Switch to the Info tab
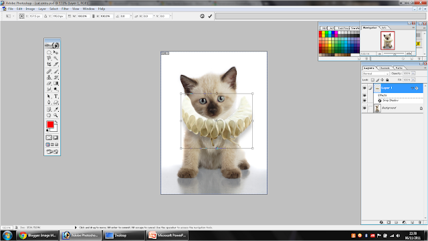 pyautogui.click(x=384, y=27)
